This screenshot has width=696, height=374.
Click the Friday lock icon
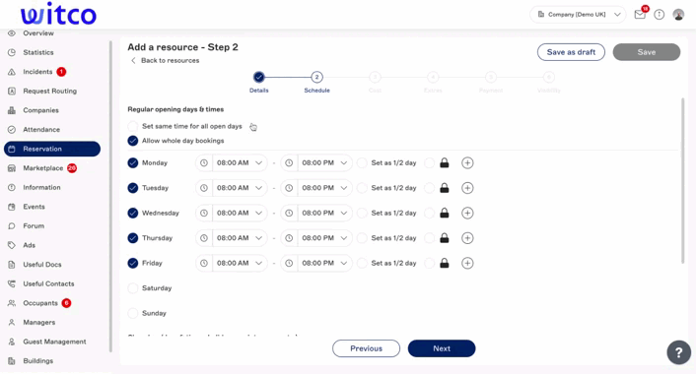445,263
